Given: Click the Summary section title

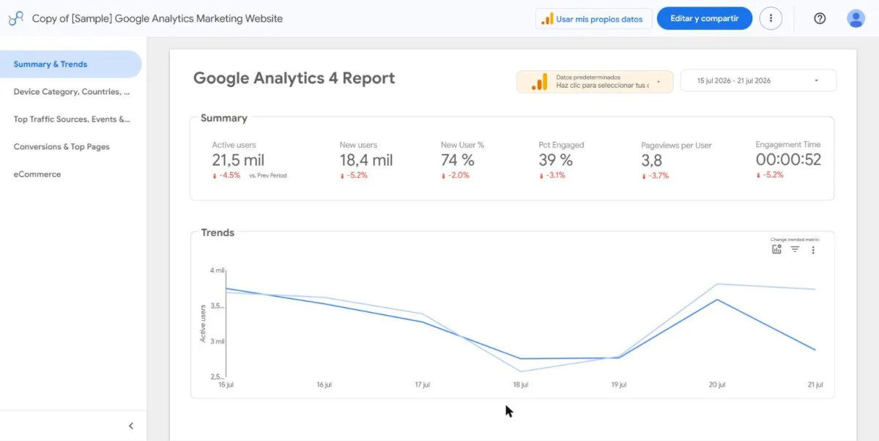Looking at the screenshot, I should 224,118.
